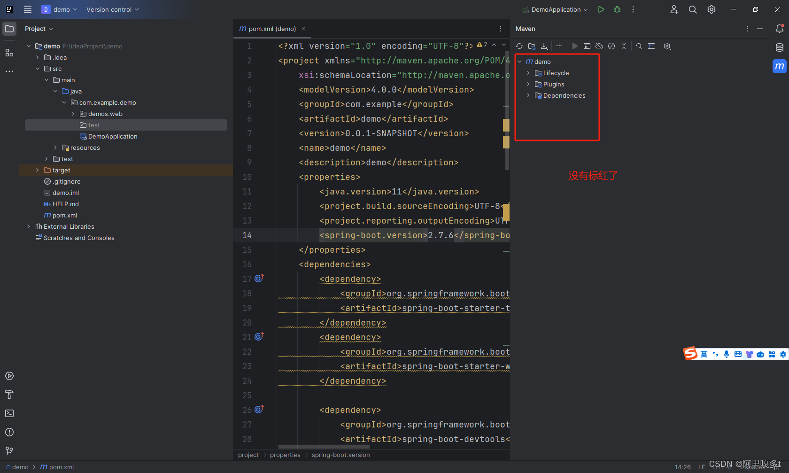Open the Git tool window

[9, 451]
